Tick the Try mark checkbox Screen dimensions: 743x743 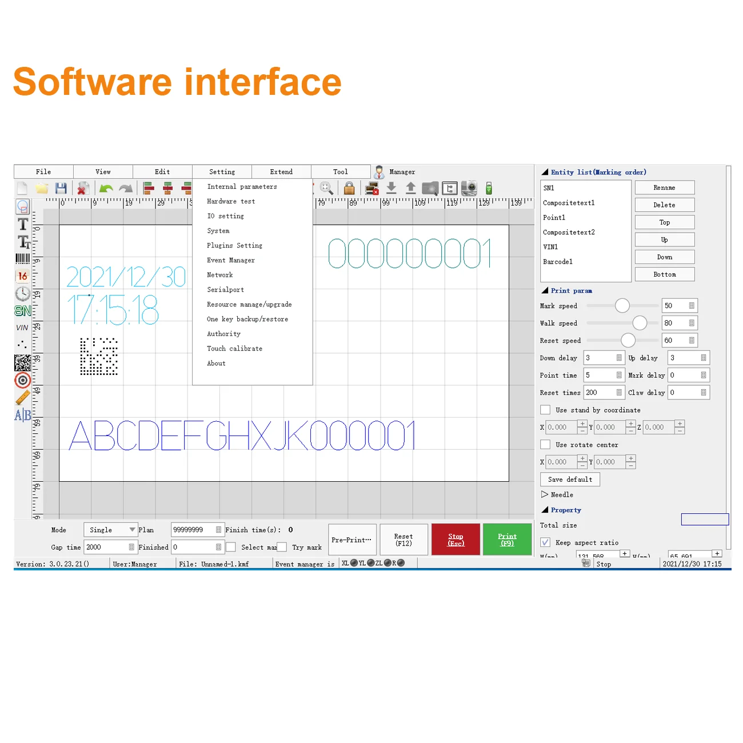(x=282, y=547)
